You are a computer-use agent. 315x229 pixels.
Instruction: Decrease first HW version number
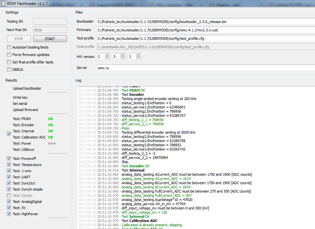(107, 58)
